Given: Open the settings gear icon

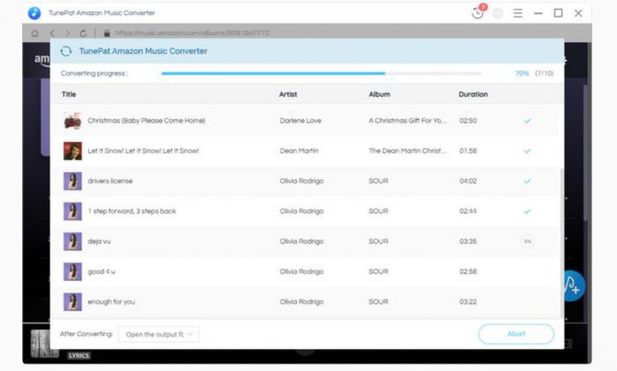Looking at the screenshot, I should pyautogui.click(x=498, y=13).
